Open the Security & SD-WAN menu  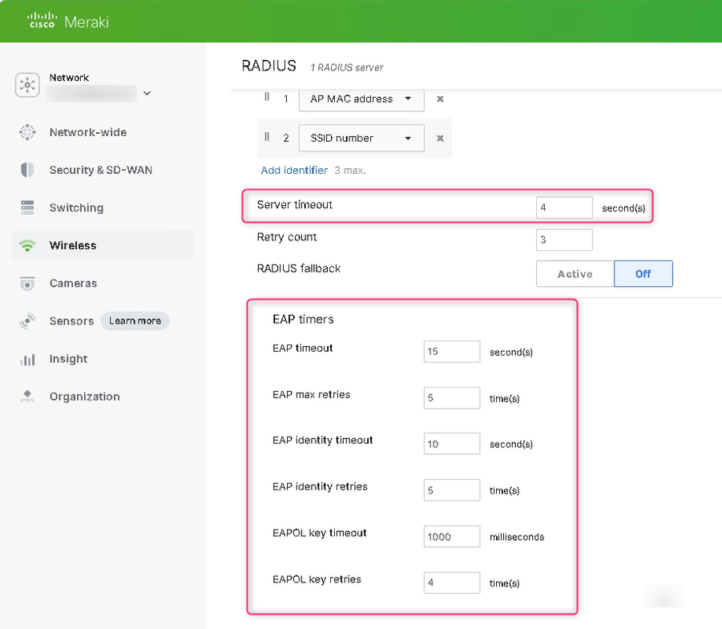[100, 170]
